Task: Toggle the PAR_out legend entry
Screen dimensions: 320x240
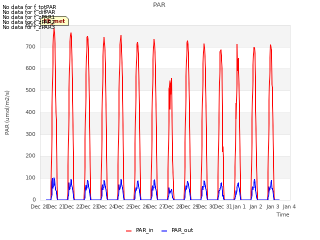Action: coord(177,230)
